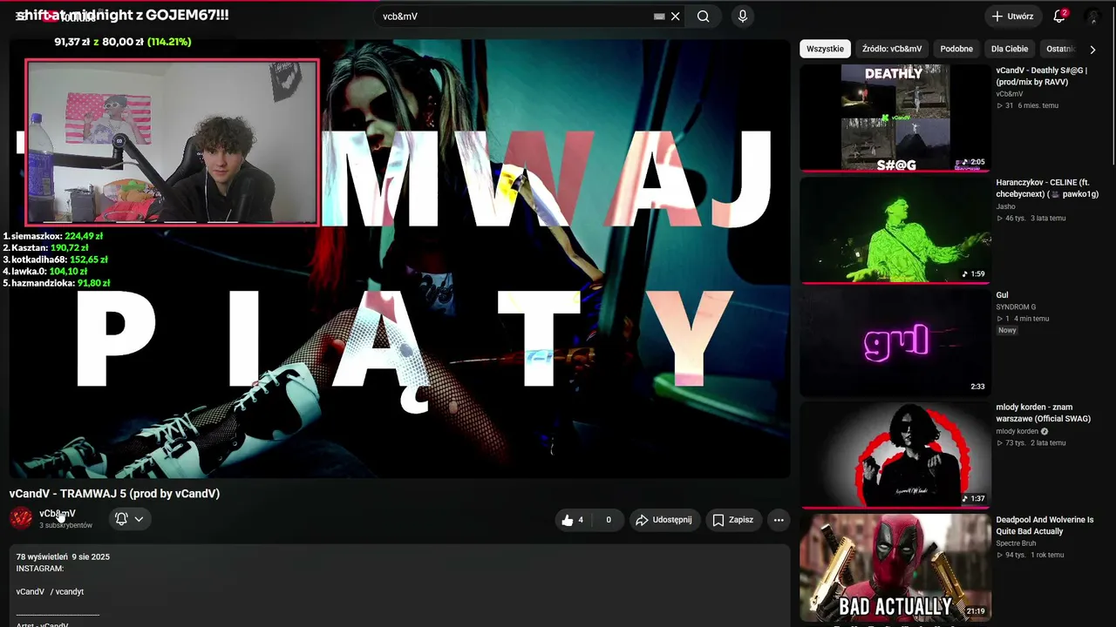Image resolution: width=1116 pixels, height=627 pixels.
Task: Open the Deadpool And Wolverine thumbnail
Action: click(895, 567)
